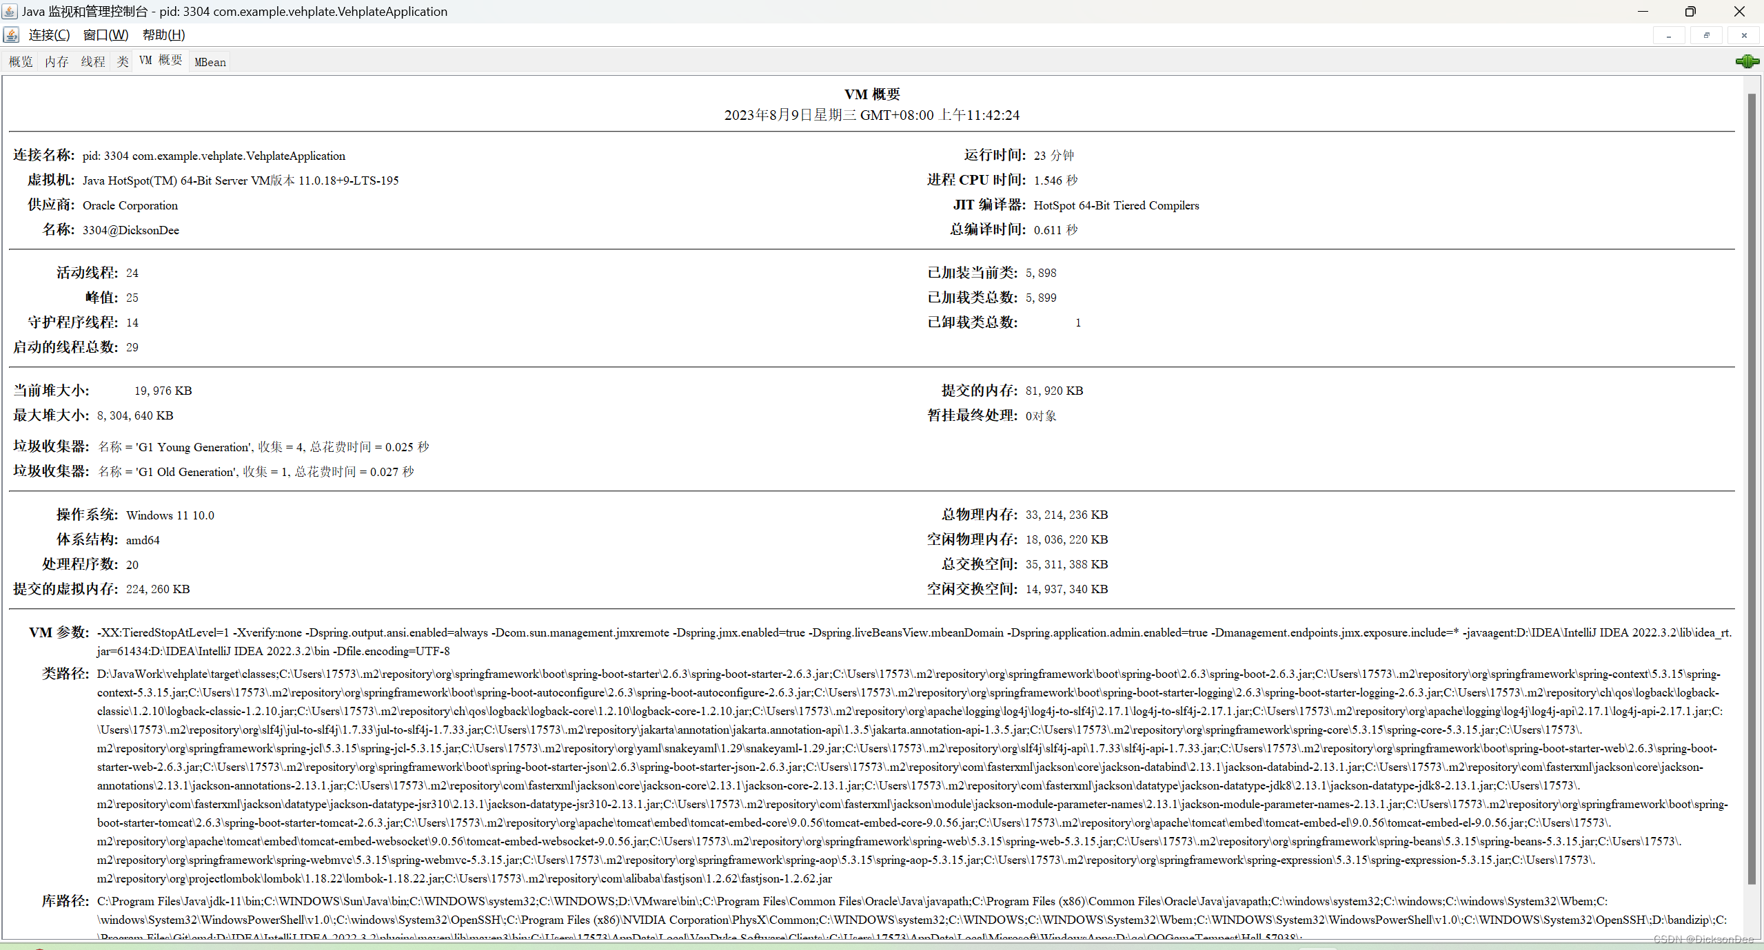Open the MBean tab

[x=209, y=61]
